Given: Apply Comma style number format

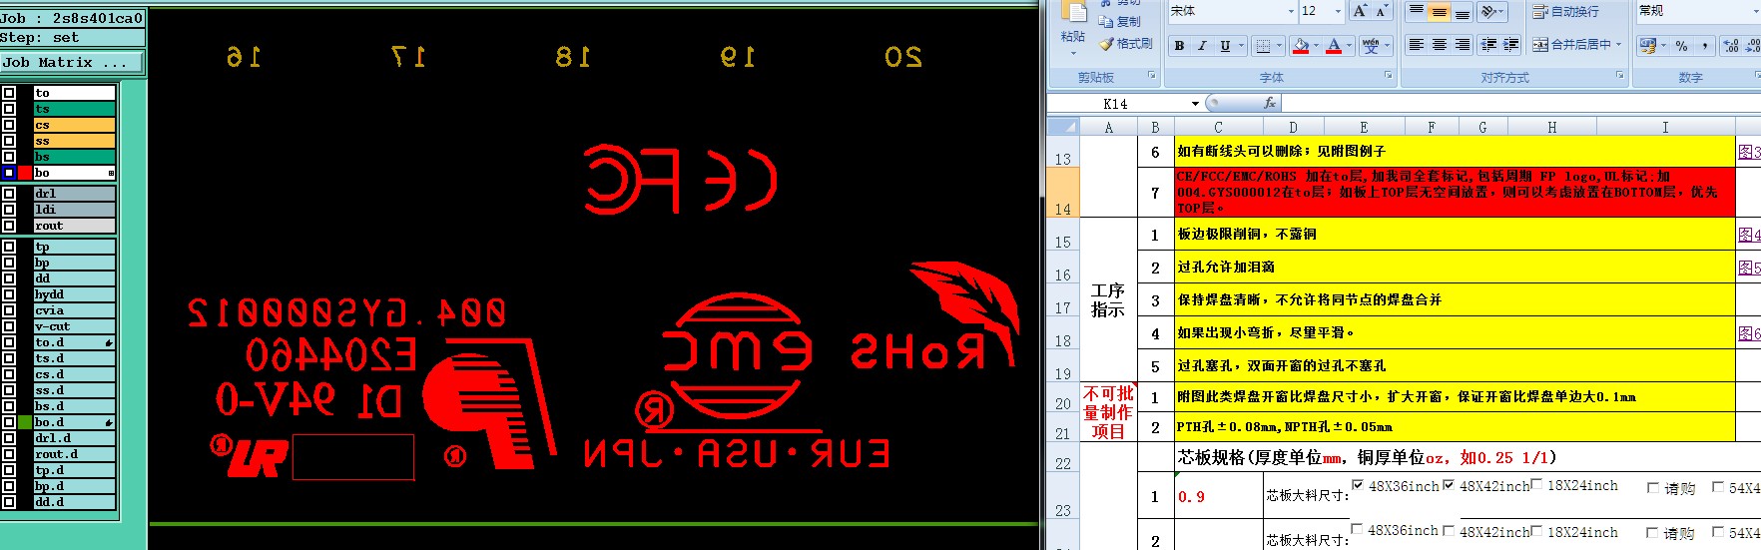Looking at the screenshot, I should point(1704,46).
